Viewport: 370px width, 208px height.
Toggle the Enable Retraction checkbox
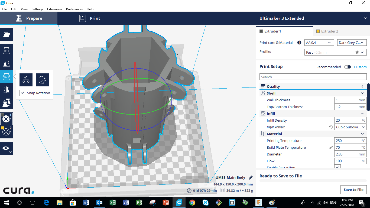337,167
